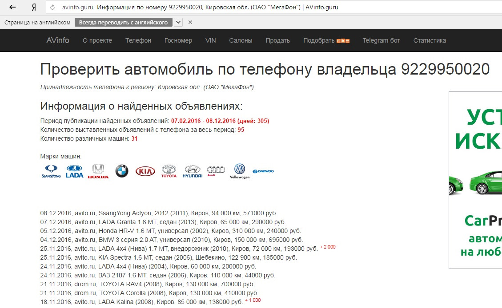502x308 pixels.
Task: Click the '+ 1 000' price change note
Action: 253,300
